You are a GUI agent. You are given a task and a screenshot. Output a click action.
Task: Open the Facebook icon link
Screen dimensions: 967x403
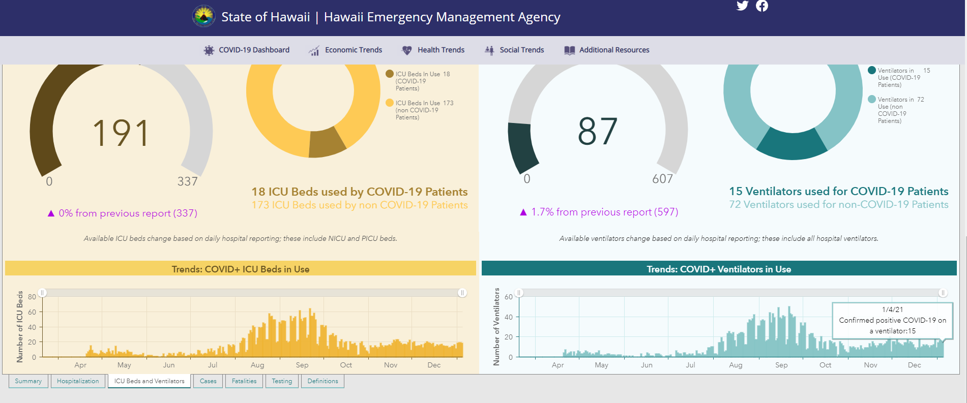click(761, 6)
